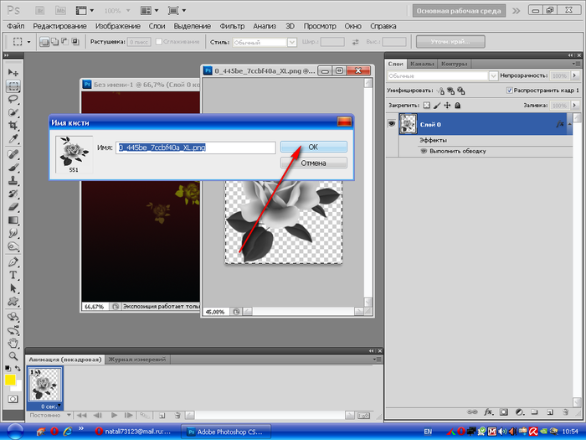Viewport: 586px width, 440px height.
Task: Uncheck Распространить кадр 1 checkbox
Action: tap(511, 90)
